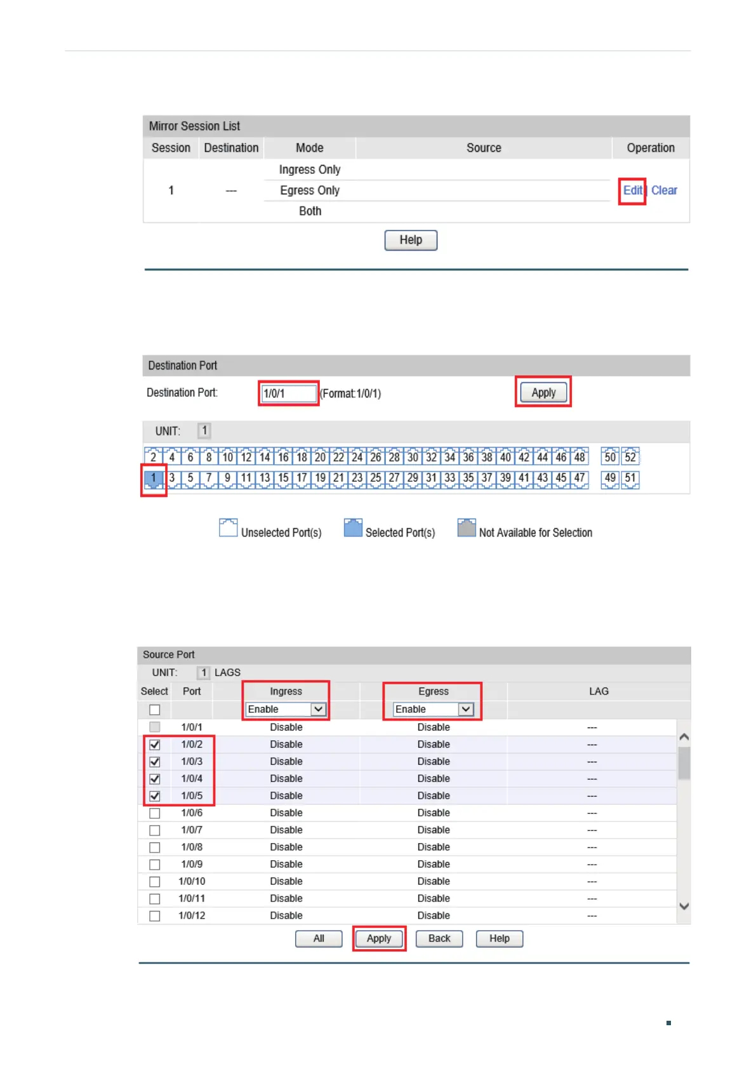Uncheck the checkbox for port 1/0/3

[155, 762]
